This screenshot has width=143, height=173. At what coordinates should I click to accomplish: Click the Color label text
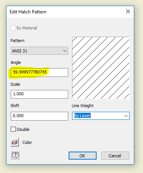[x=27, y=142]
